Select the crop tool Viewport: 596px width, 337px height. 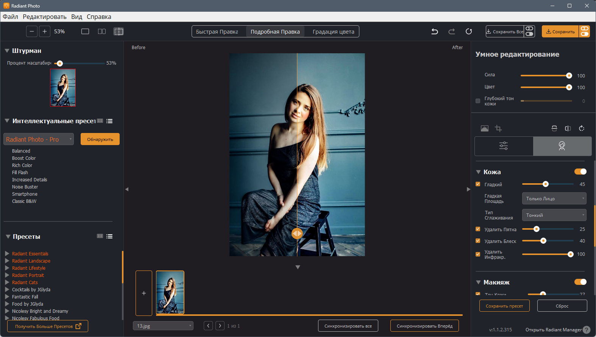(498, 128)
